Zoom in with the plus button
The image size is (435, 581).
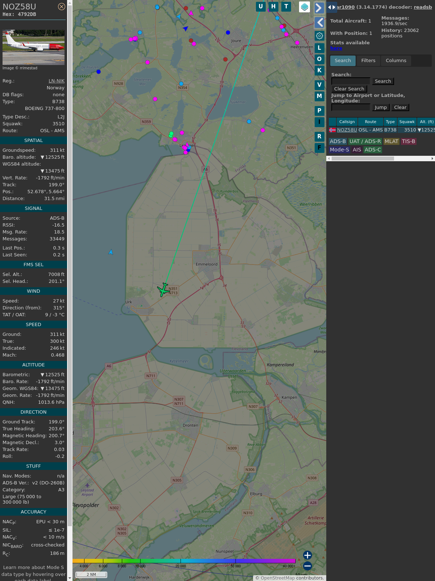pyautogui.click(x=307, y=555)
